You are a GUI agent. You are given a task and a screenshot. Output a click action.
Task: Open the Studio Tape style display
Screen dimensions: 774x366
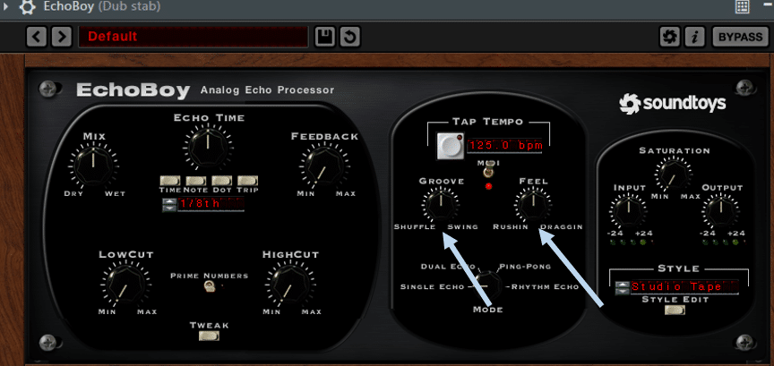click(x=684, y=287)
